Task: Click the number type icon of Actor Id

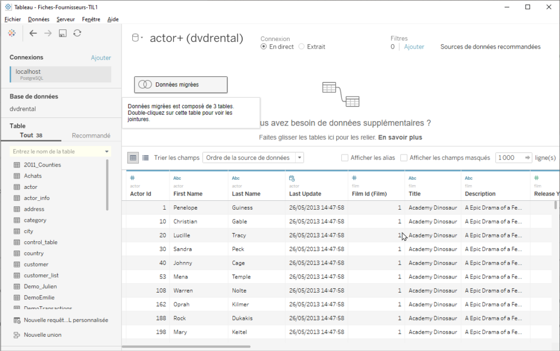Action: [x=132, y=178]
